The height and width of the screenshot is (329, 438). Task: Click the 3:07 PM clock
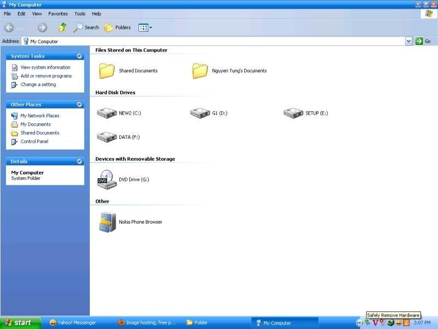pyautogui.click(x=422, y=322)
